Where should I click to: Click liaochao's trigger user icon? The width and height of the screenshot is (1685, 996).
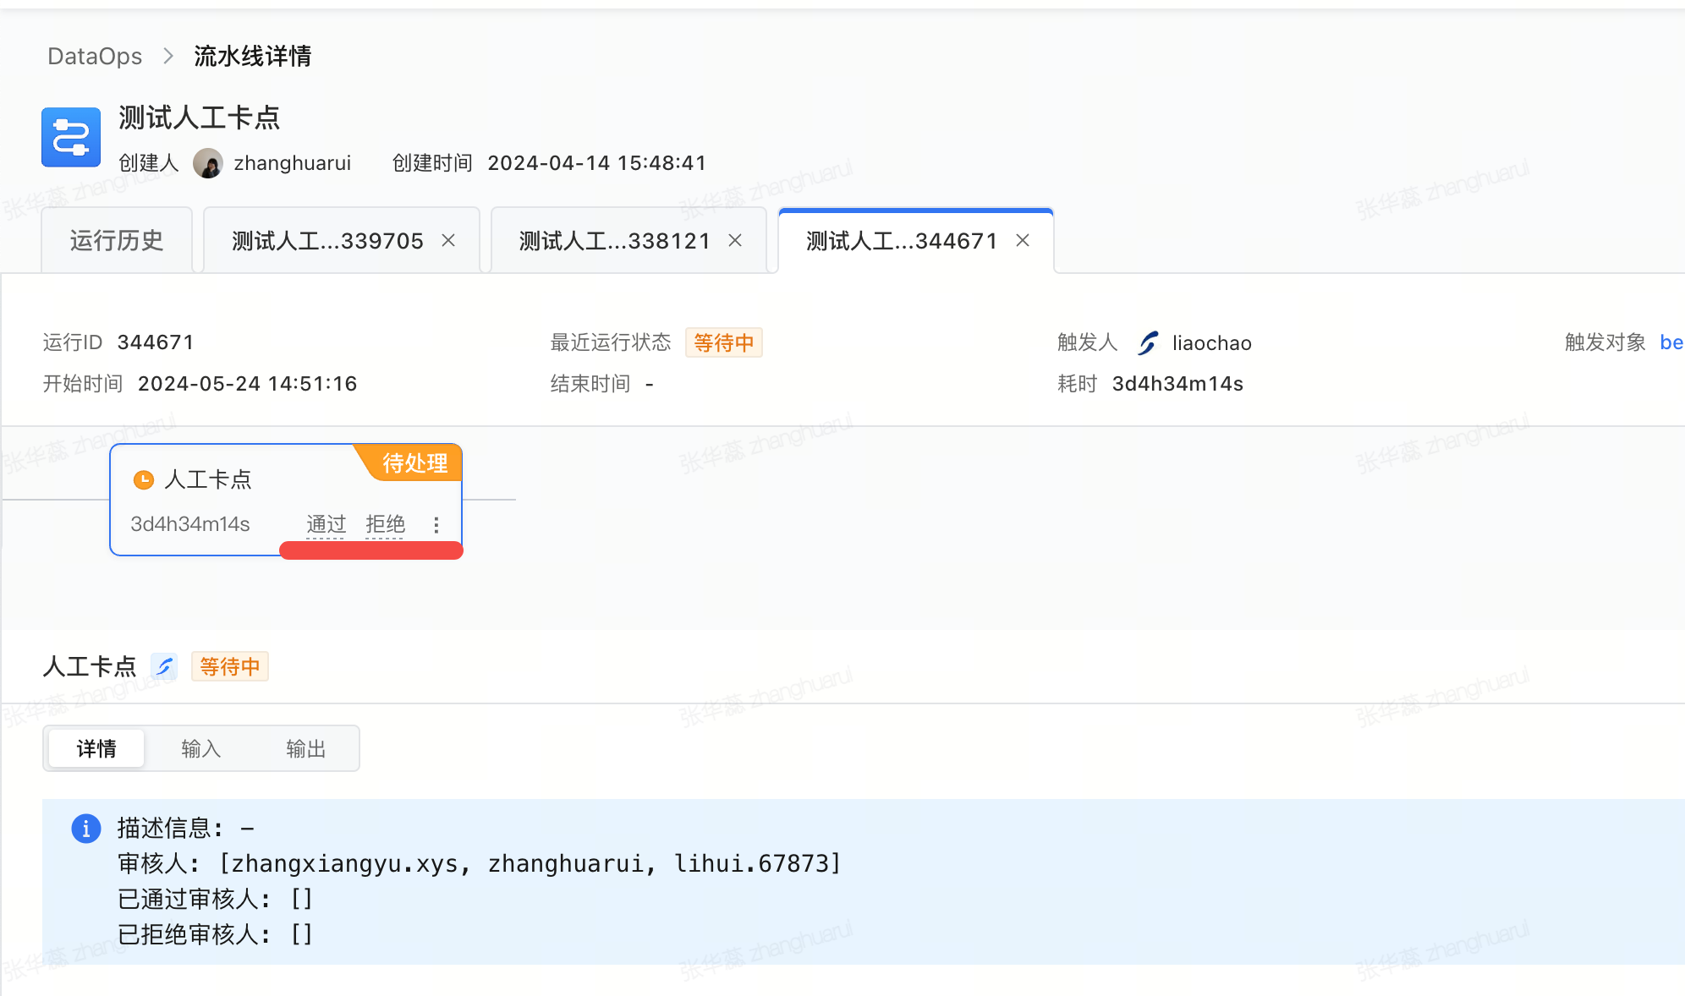pos(1148,342)
